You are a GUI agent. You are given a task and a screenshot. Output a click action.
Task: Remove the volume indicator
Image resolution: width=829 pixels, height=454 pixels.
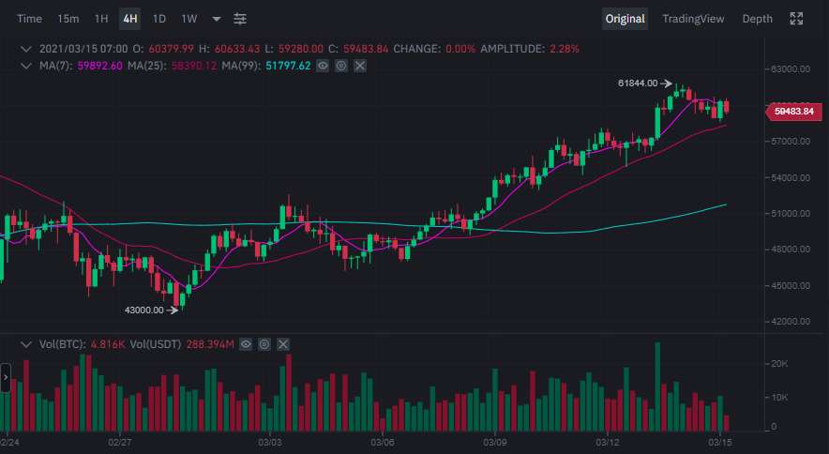(x=283, y=345)
